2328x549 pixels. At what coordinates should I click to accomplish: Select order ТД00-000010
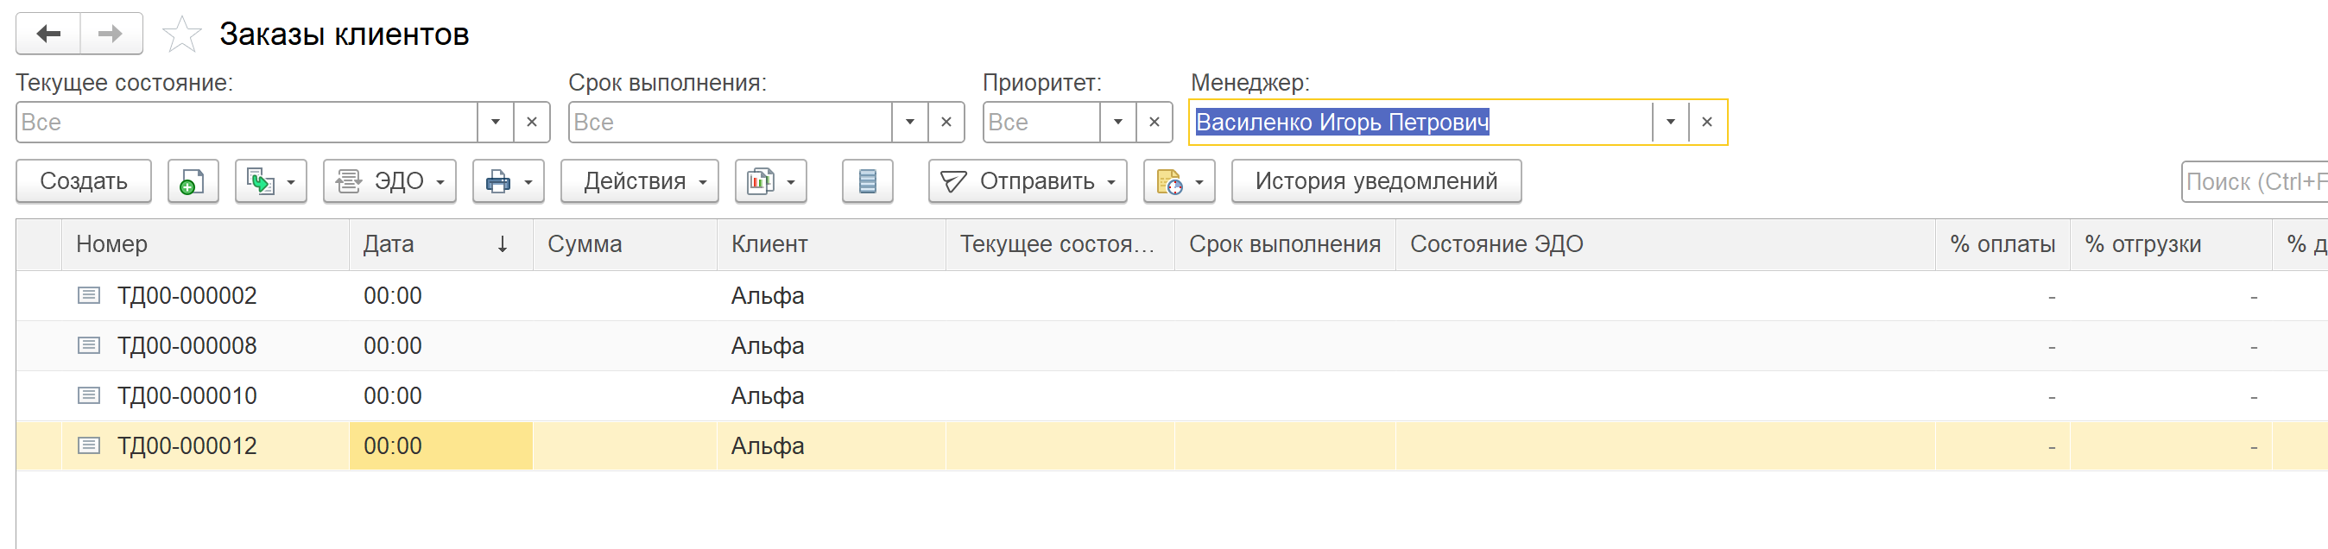[187, 395]
